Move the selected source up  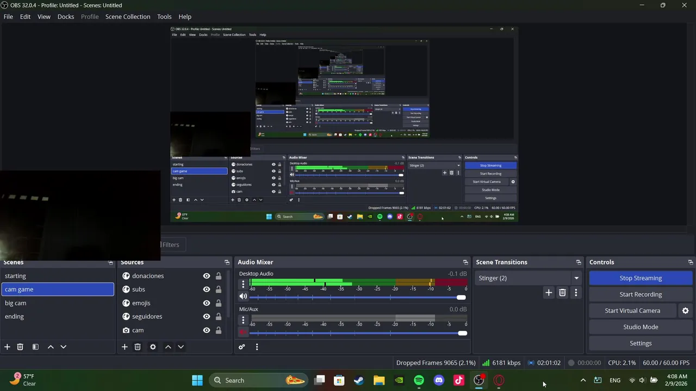coord(168,347)
